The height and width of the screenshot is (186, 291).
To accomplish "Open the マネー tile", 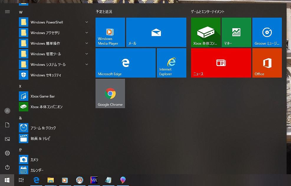I will (236, 32).
